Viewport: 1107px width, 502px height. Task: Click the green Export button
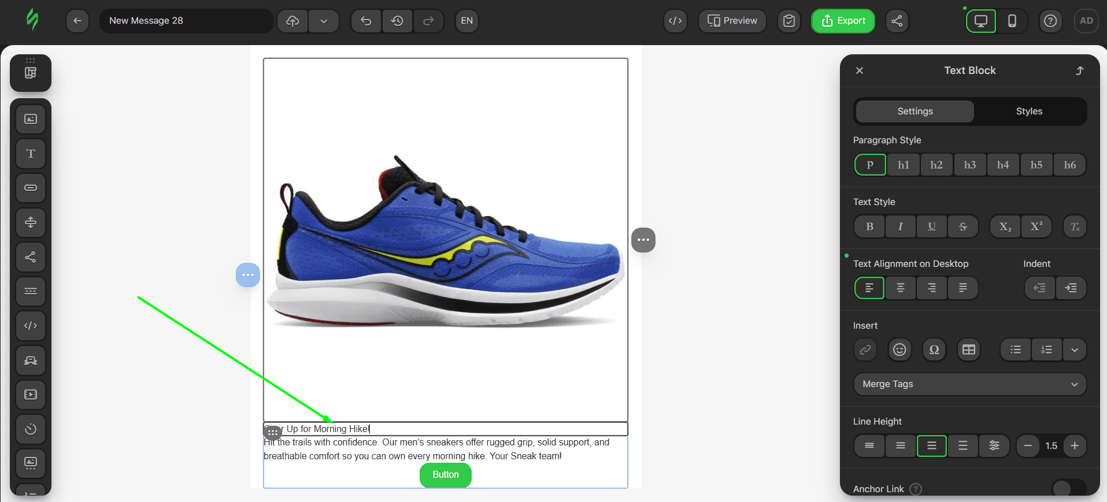point(843,21)
